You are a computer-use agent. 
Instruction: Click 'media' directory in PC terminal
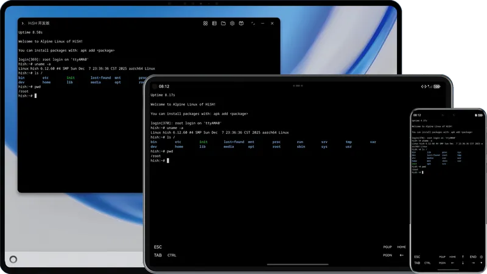96,82
